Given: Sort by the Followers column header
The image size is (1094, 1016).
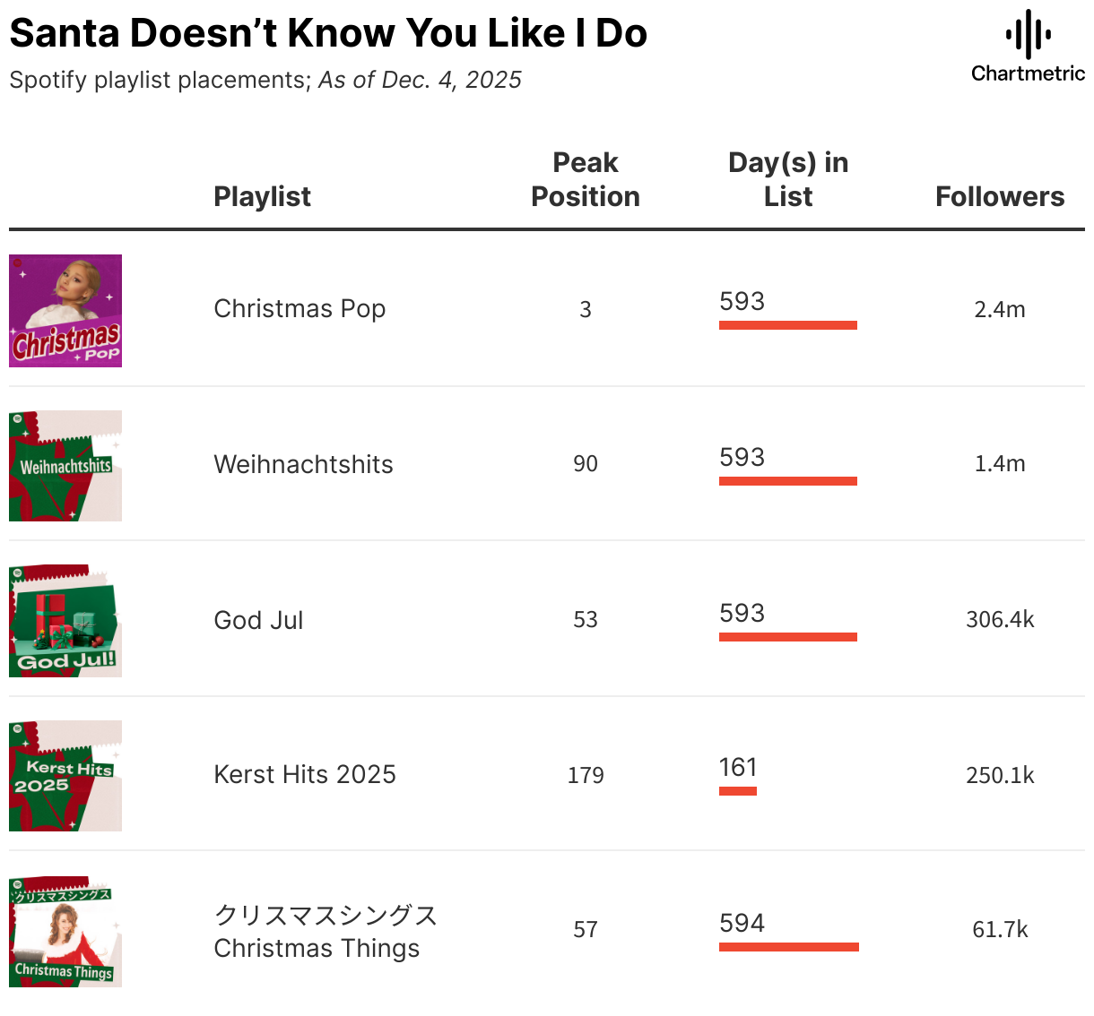Looking at the screenshot, I should pos(1000,196).
